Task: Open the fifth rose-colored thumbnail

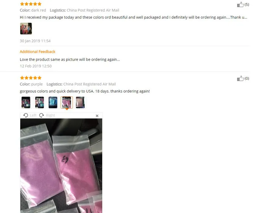Action: 80,102
